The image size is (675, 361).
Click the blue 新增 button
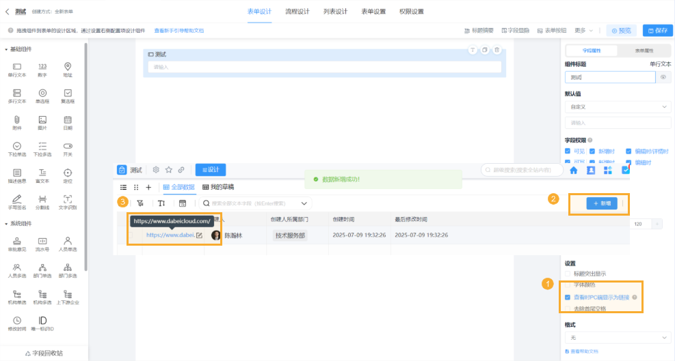[x=602, y=203]
